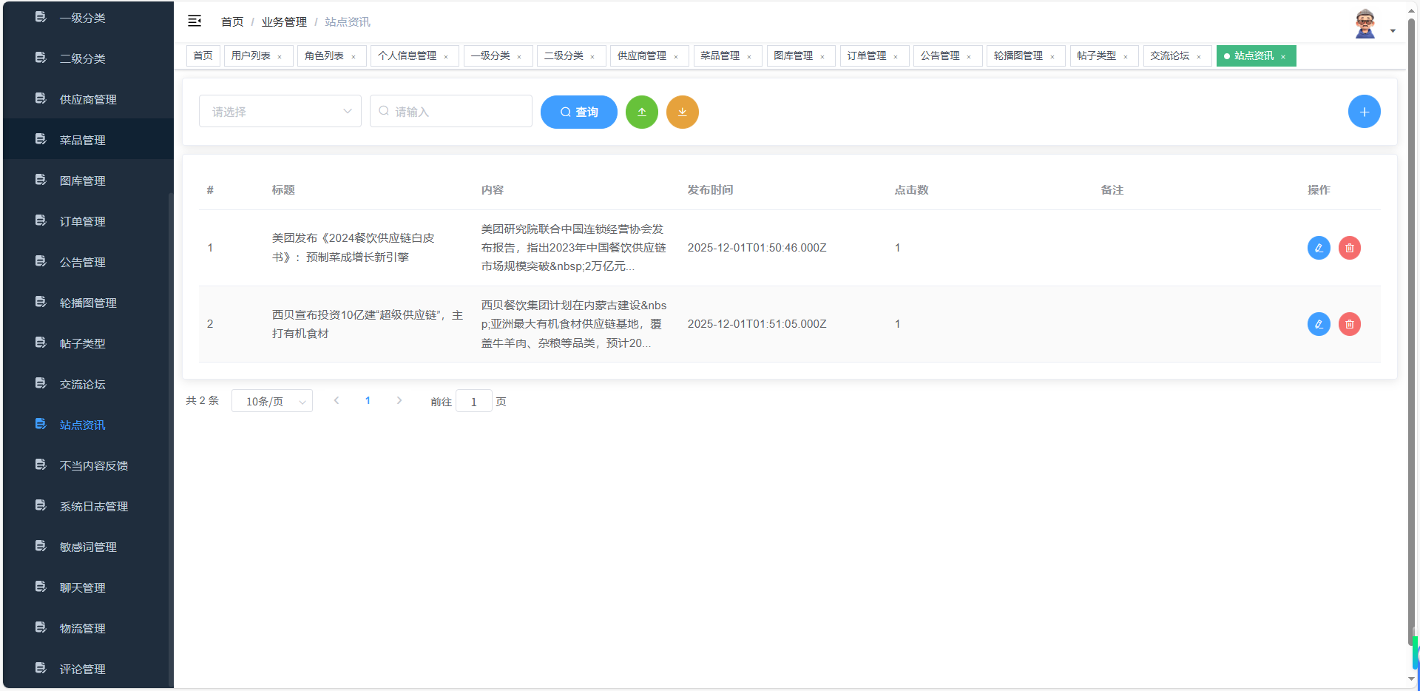1420x691 pixels.
Task: Click the orange export icon
Action: click(x=682, y=112)
